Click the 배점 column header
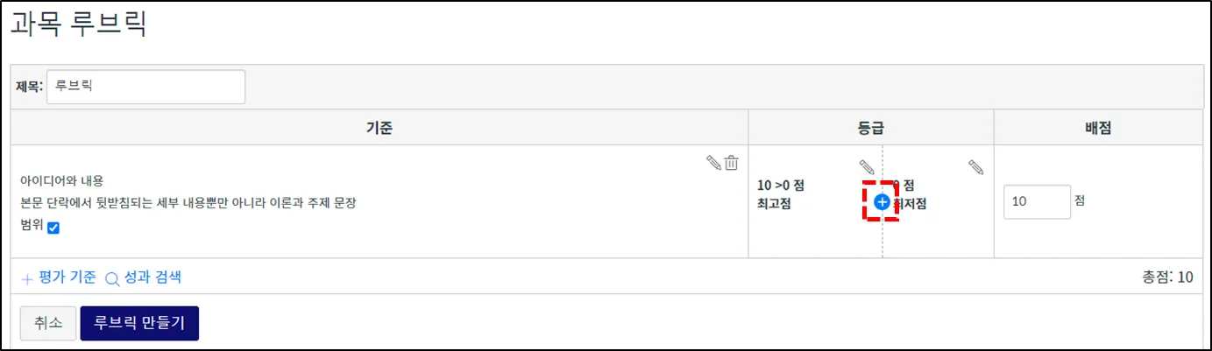1212x351 pixels. 1097,128
